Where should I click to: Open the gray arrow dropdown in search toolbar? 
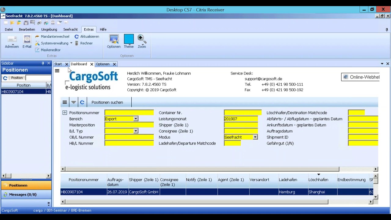[73, 102]
